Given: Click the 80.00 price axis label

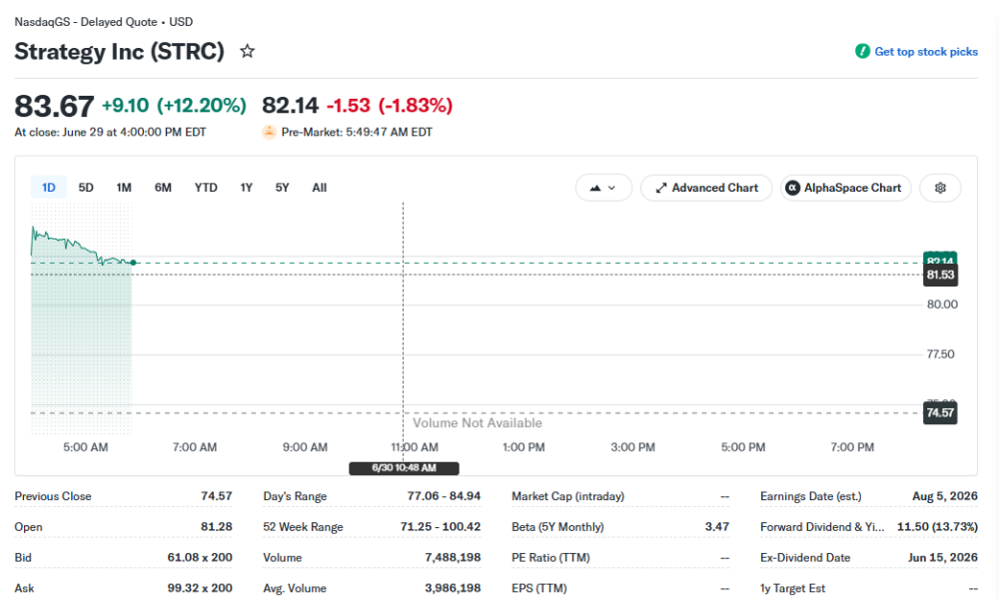Looking at the screenshot, I should [942, 304].
